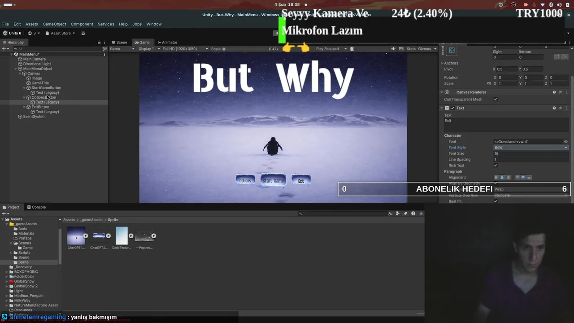Viewport: 574px width, 323px height.
Task: Open the GameObject menu
Action: (x=54, y=24)
